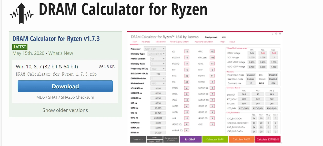
Task: Open the DRAM Calculator for Ryzen v1.7.3 link
Action: (x=56, y=39)
